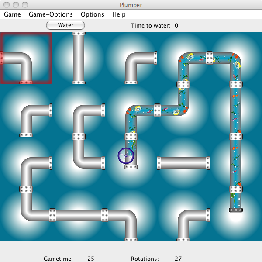Rotate the water-filled elbow in top-right corner tile
This screenshot has width=262, height=262.
coord(236,58)
